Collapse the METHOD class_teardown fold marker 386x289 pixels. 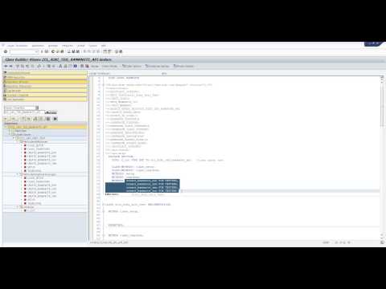104,235
